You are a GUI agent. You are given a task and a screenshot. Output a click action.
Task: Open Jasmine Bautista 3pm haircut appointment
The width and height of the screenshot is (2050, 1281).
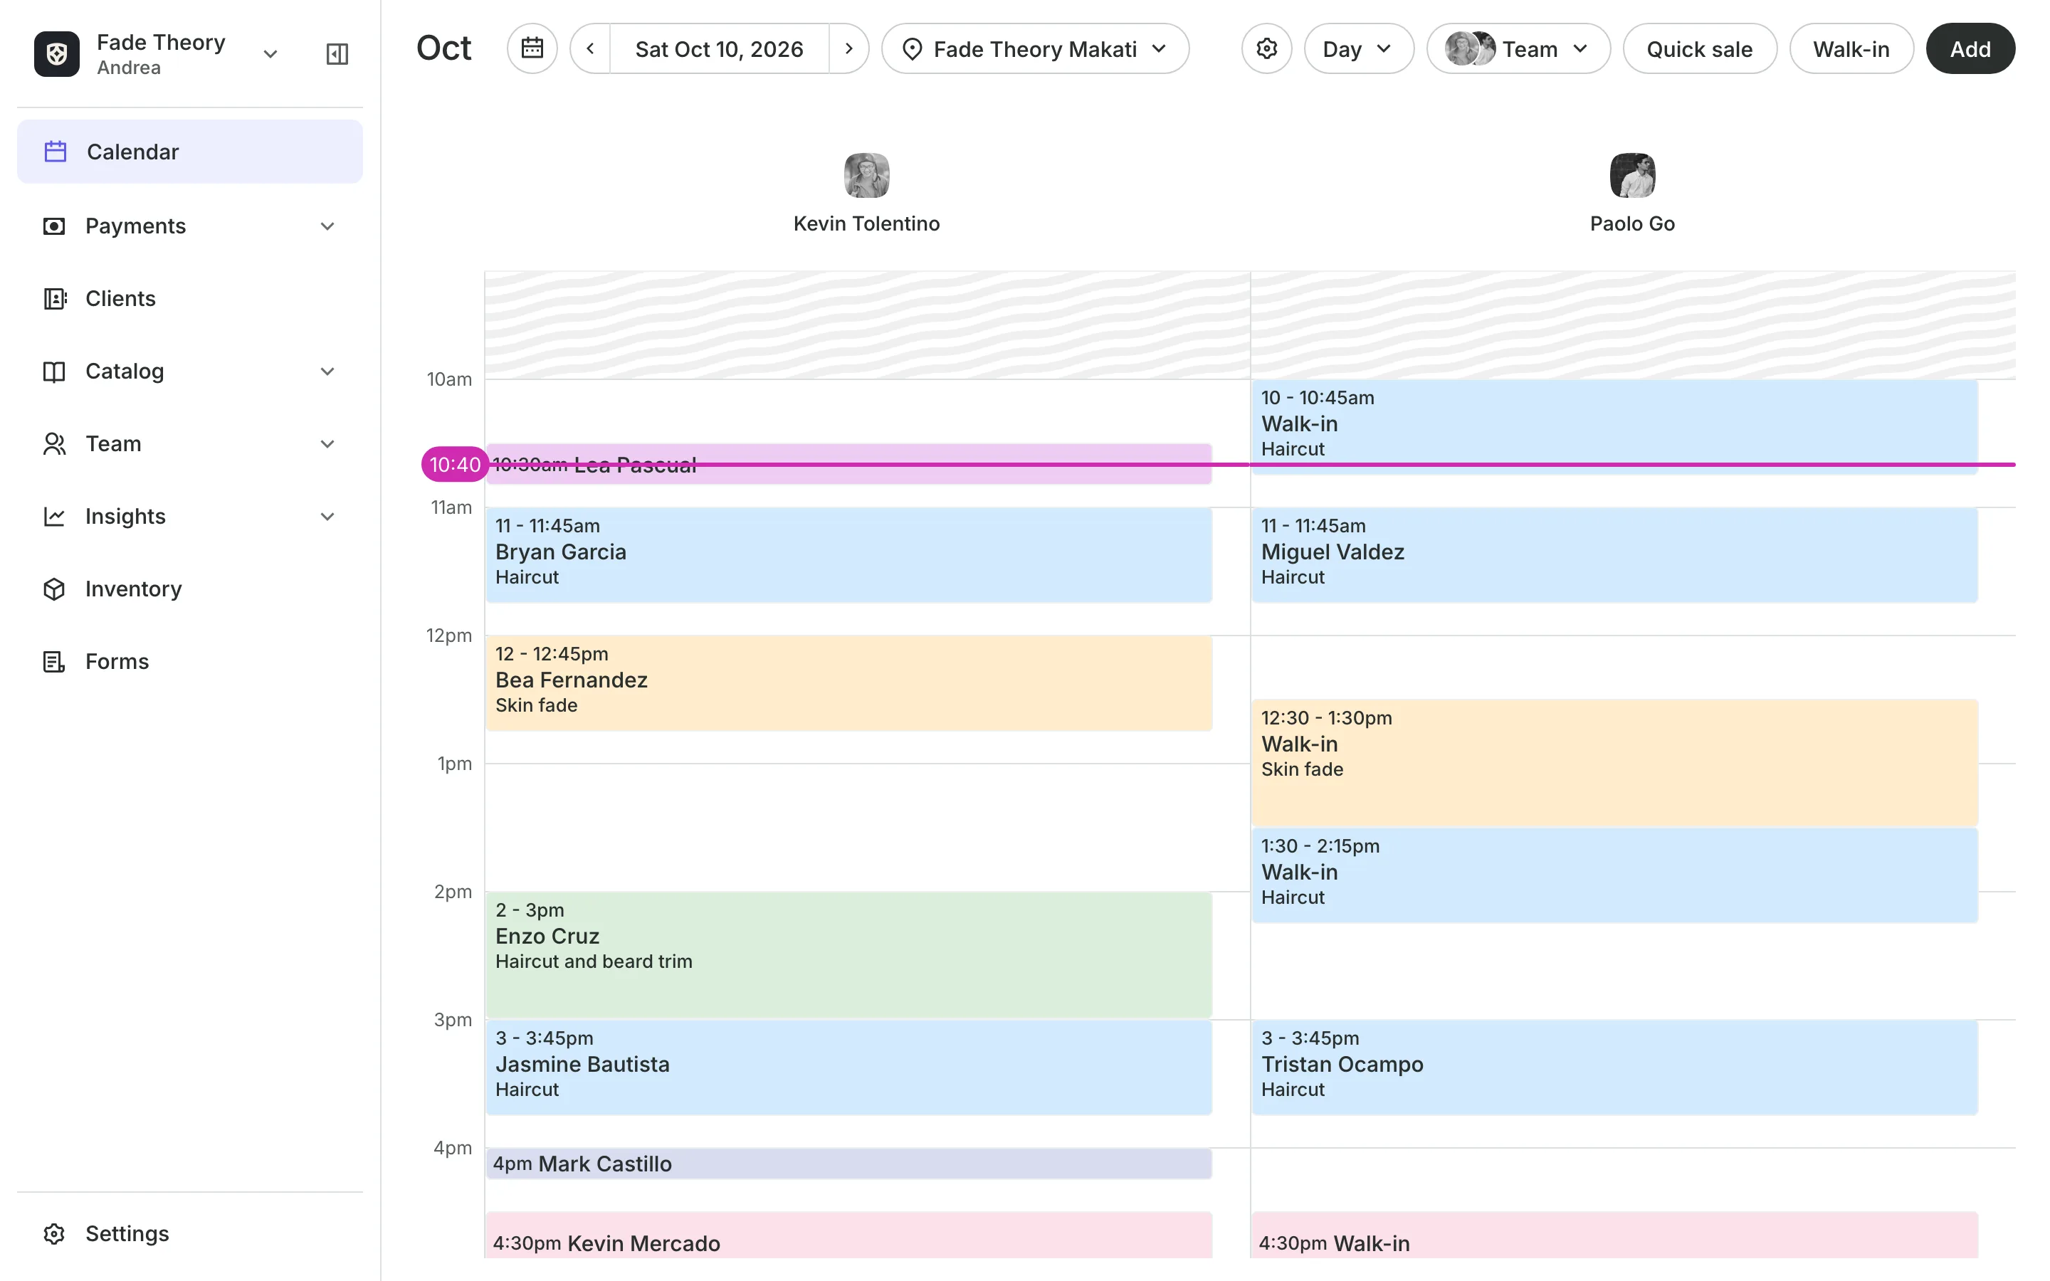[848, 1067]
